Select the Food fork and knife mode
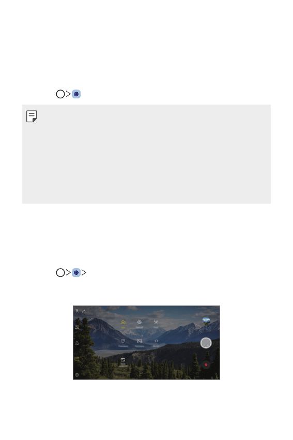 pos(156,322)
